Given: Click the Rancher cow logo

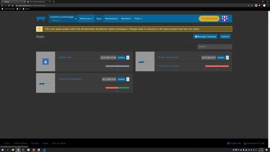Looking at the screenshot, I should [41, 19].
